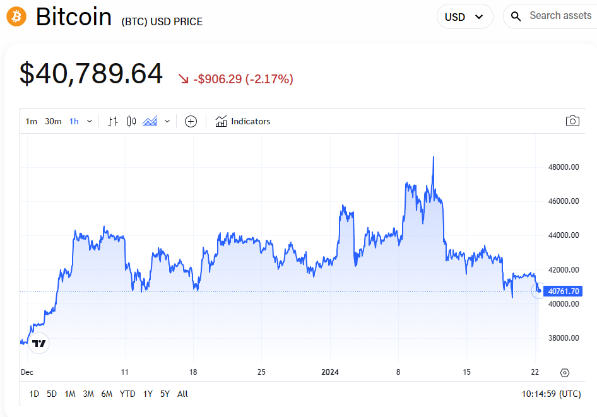Open chart settings gear near time axis

tap(565, 373)
